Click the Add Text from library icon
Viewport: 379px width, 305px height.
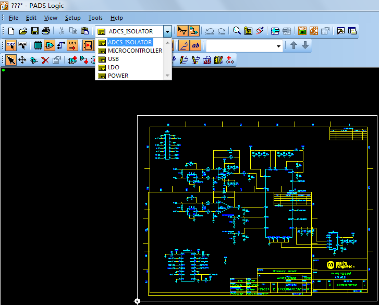coord(207,60)
